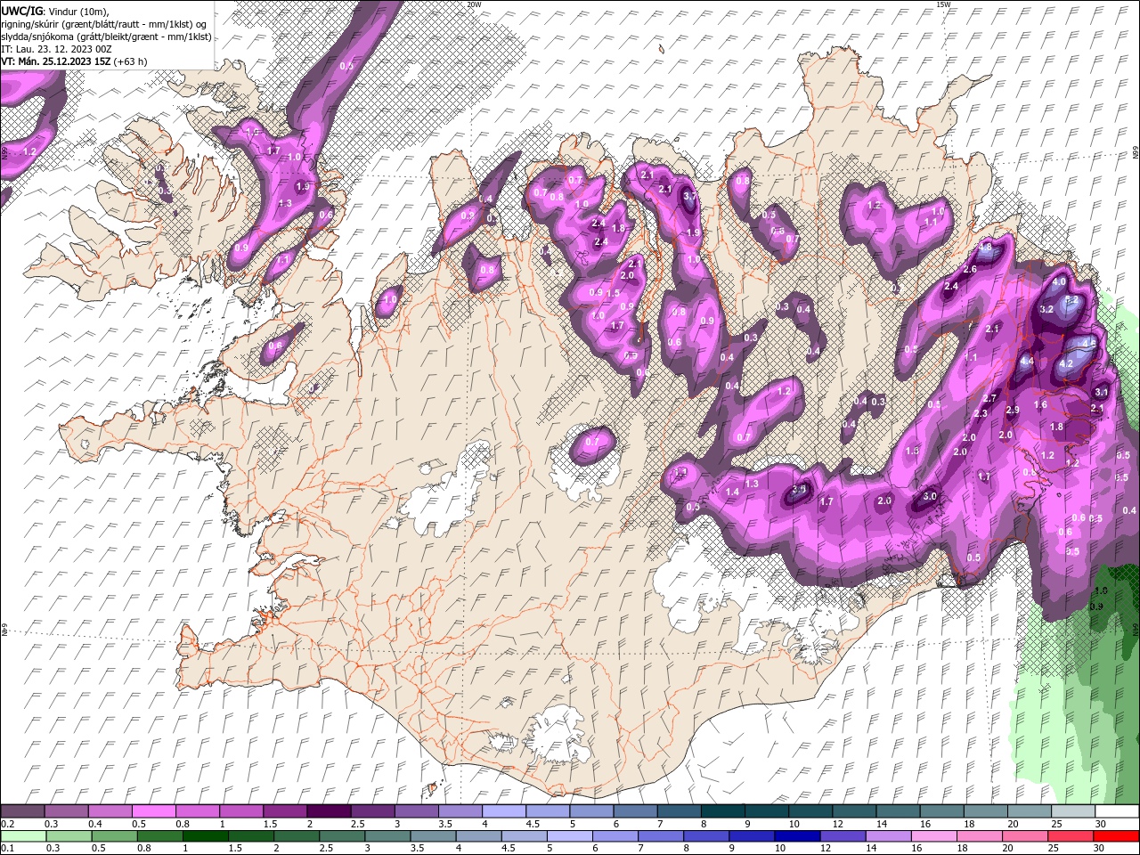Pick the upper legend swatch starting at 0.2

[22, 811]
